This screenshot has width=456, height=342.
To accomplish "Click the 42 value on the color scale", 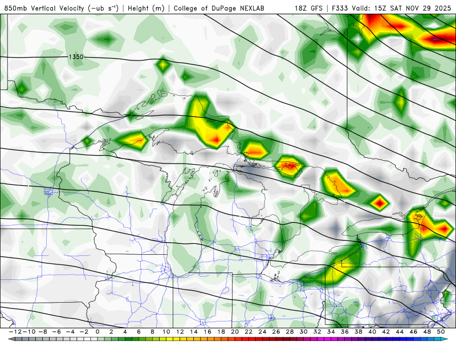I will tap(386, 332).
